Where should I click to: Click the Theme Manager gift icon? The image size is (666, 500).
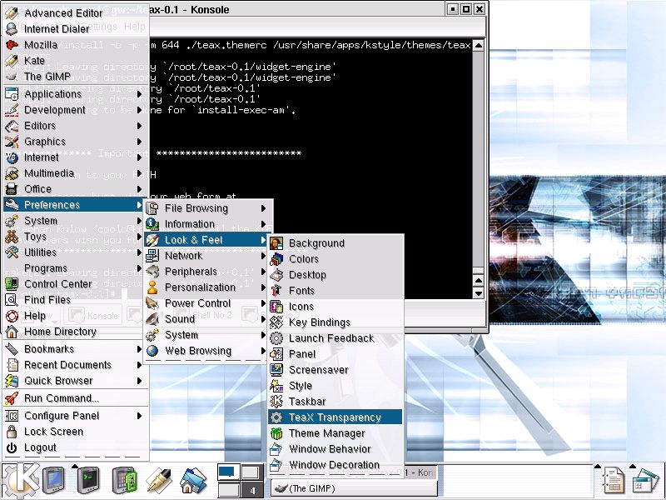[276, 433]
